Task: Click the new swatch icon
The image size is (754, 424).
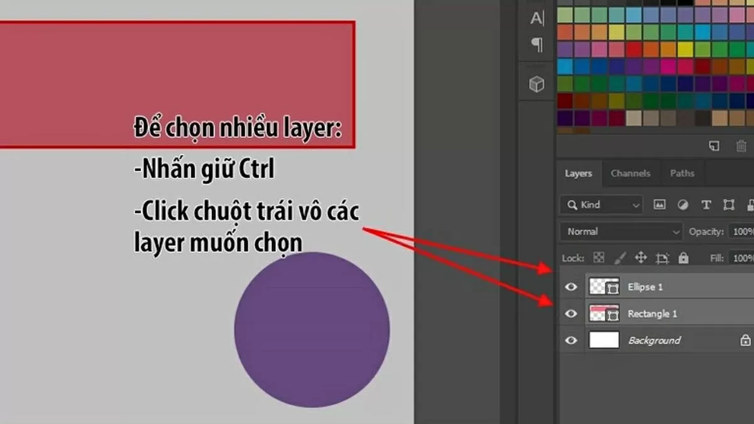Action: click(x=714, y=145)
